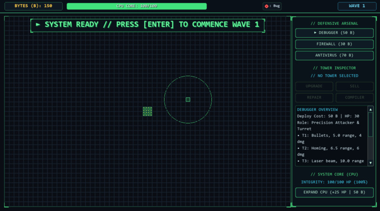Select the Antivirus (70 B) tower
The height and width of the screenshot is (211, 380).
[334, 55]
